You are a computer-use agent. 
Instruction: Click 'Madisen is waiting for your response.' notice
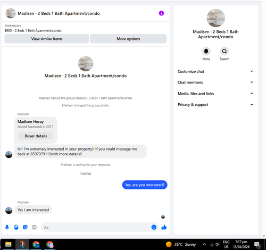tap(86, 165)
